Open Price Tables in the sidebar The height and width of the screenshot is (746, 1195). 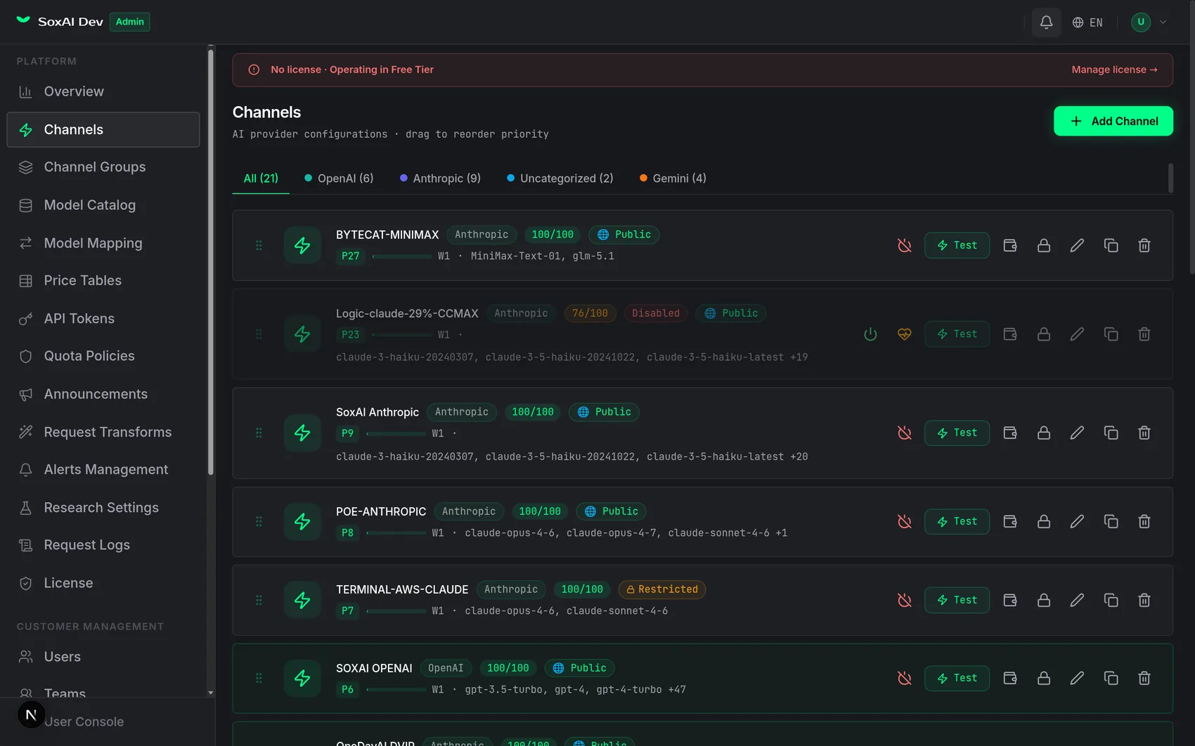click(103, 280)
